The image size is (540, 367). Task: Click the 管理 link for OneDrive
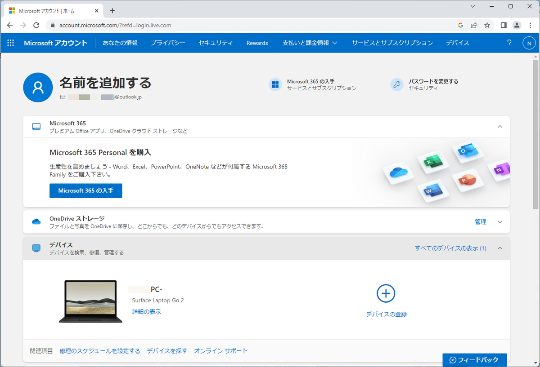coord(481,222)
